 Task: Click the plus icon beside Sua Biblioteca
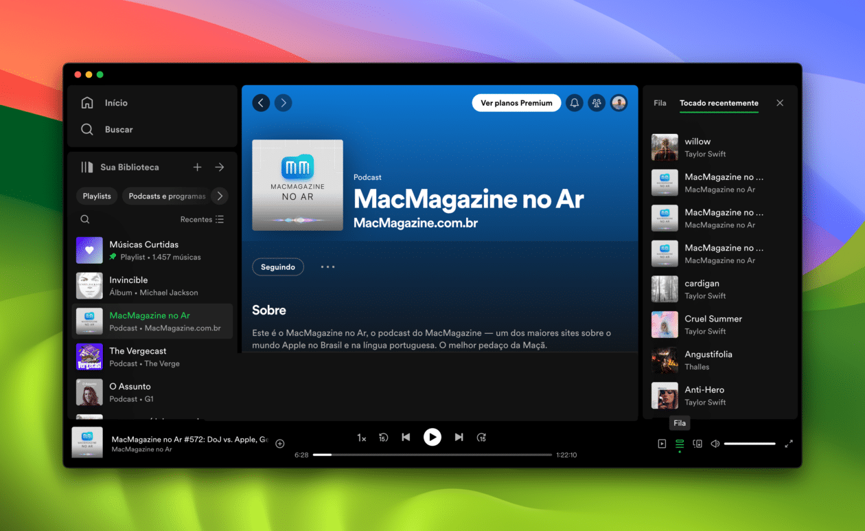[197, 167]
